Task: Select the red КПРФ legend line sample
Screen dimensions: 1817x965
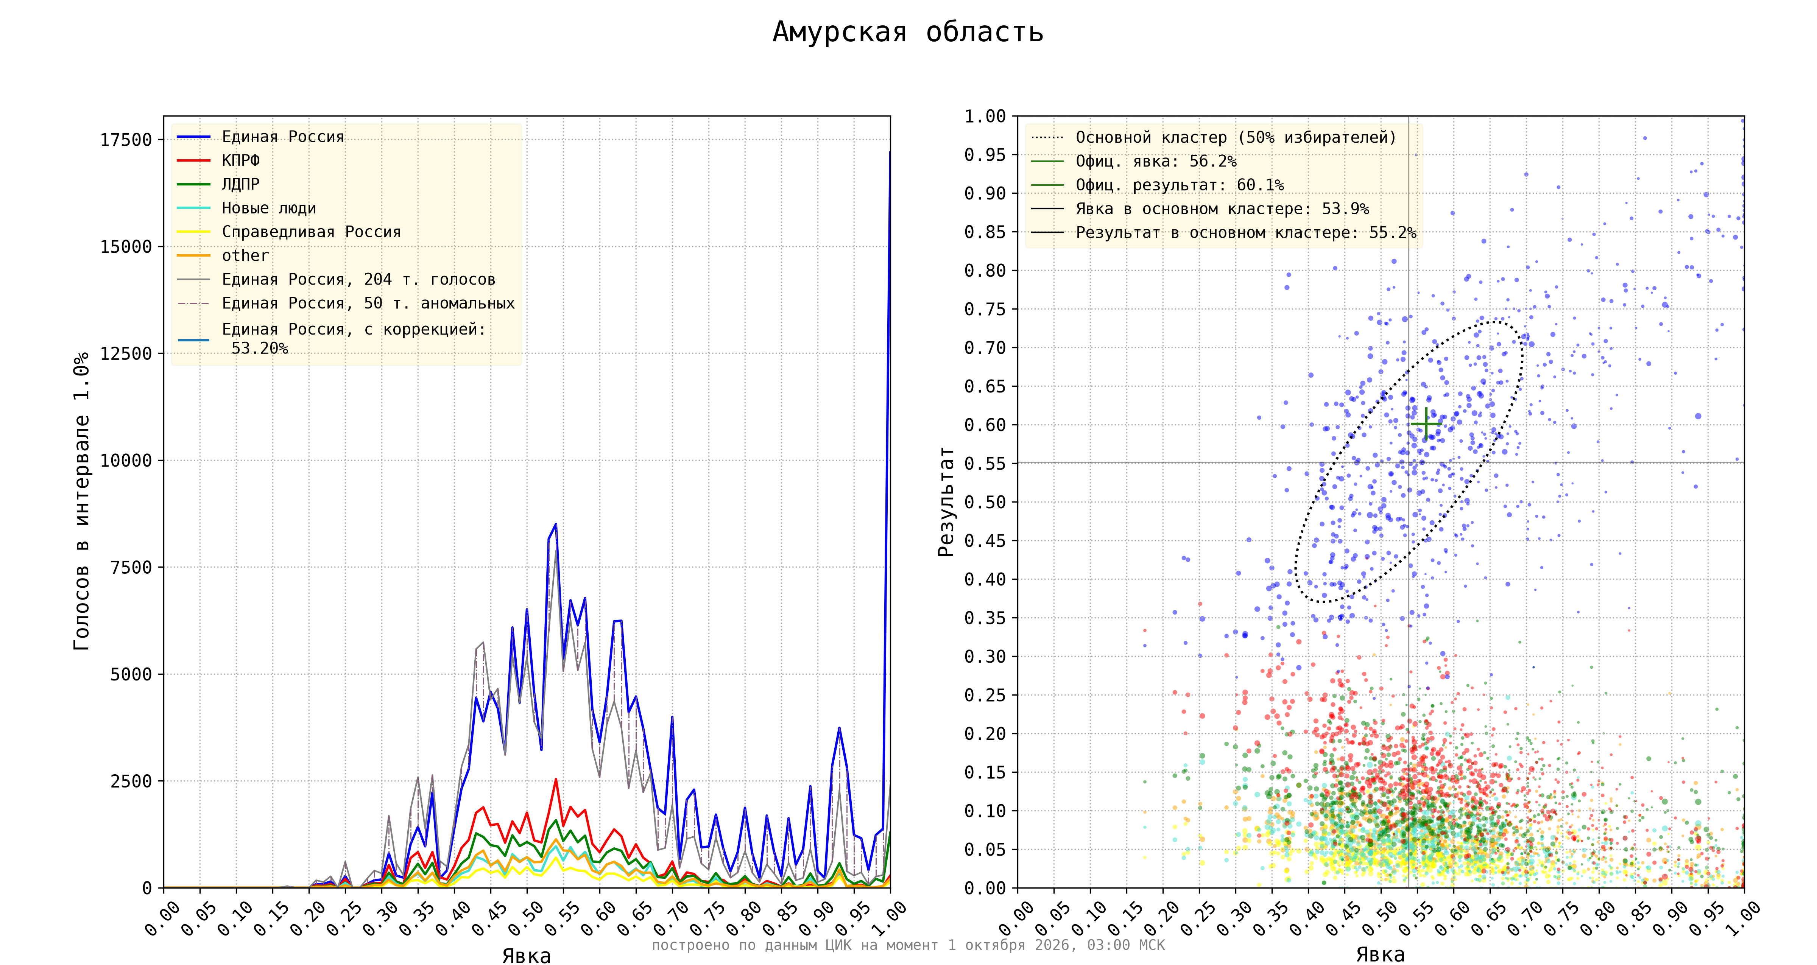Action: coord(194,161)
